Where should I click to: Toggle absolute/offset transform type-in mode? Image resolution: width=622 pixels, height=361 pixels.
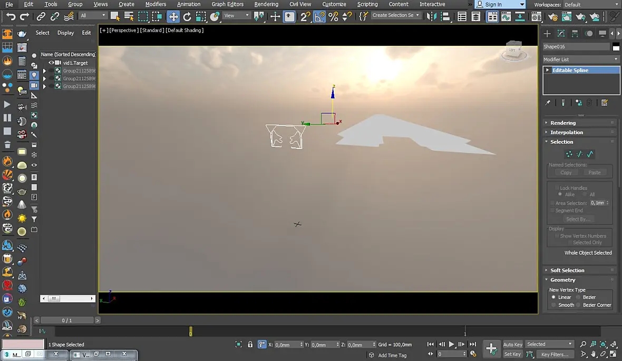click(262, 344)
